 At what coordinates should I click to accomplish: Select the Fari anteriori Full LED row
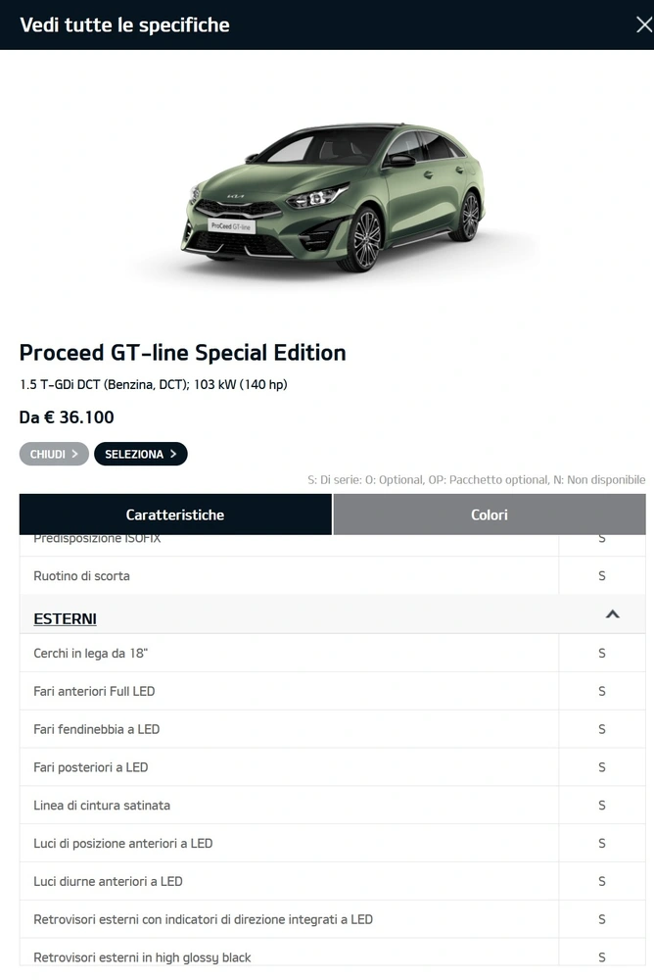pos(332,691)
